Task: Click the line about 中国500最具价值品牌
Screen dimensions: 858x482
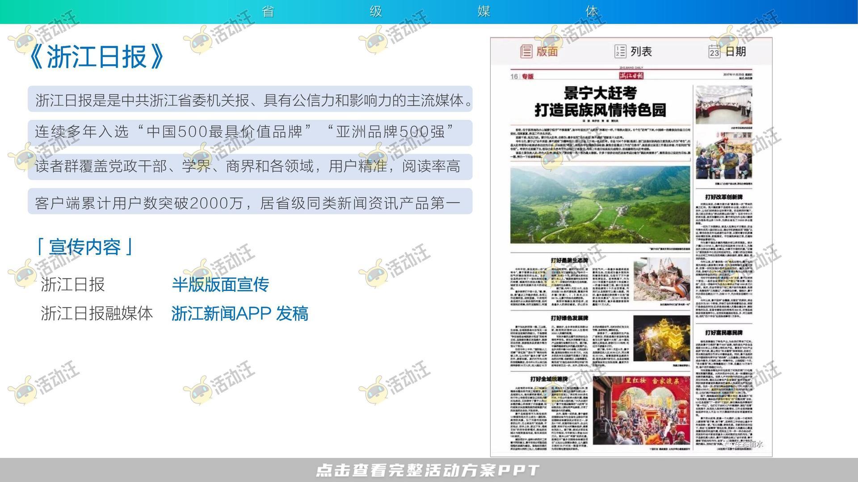Action: (250, 133)
